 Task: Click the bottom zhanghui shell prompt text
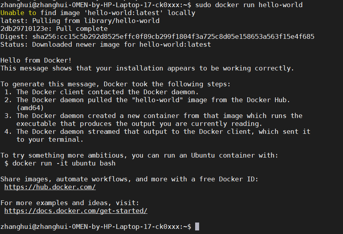[95, 226]
